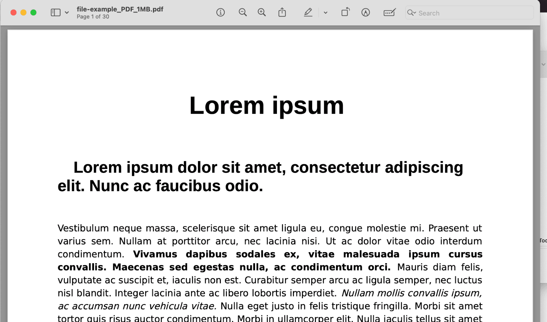
Task: Zoom in on the PDF
Action: point(262,13)
